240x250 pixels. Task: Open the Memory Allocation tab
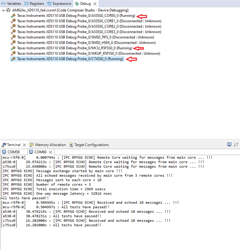pyautogui.click(x=48, y=145)
